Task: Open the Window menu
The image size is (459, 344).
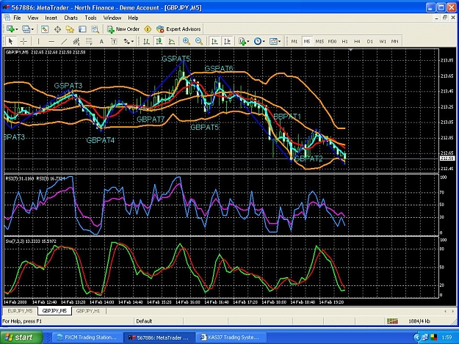Action: pyautogui.click(x=112, y=18)
